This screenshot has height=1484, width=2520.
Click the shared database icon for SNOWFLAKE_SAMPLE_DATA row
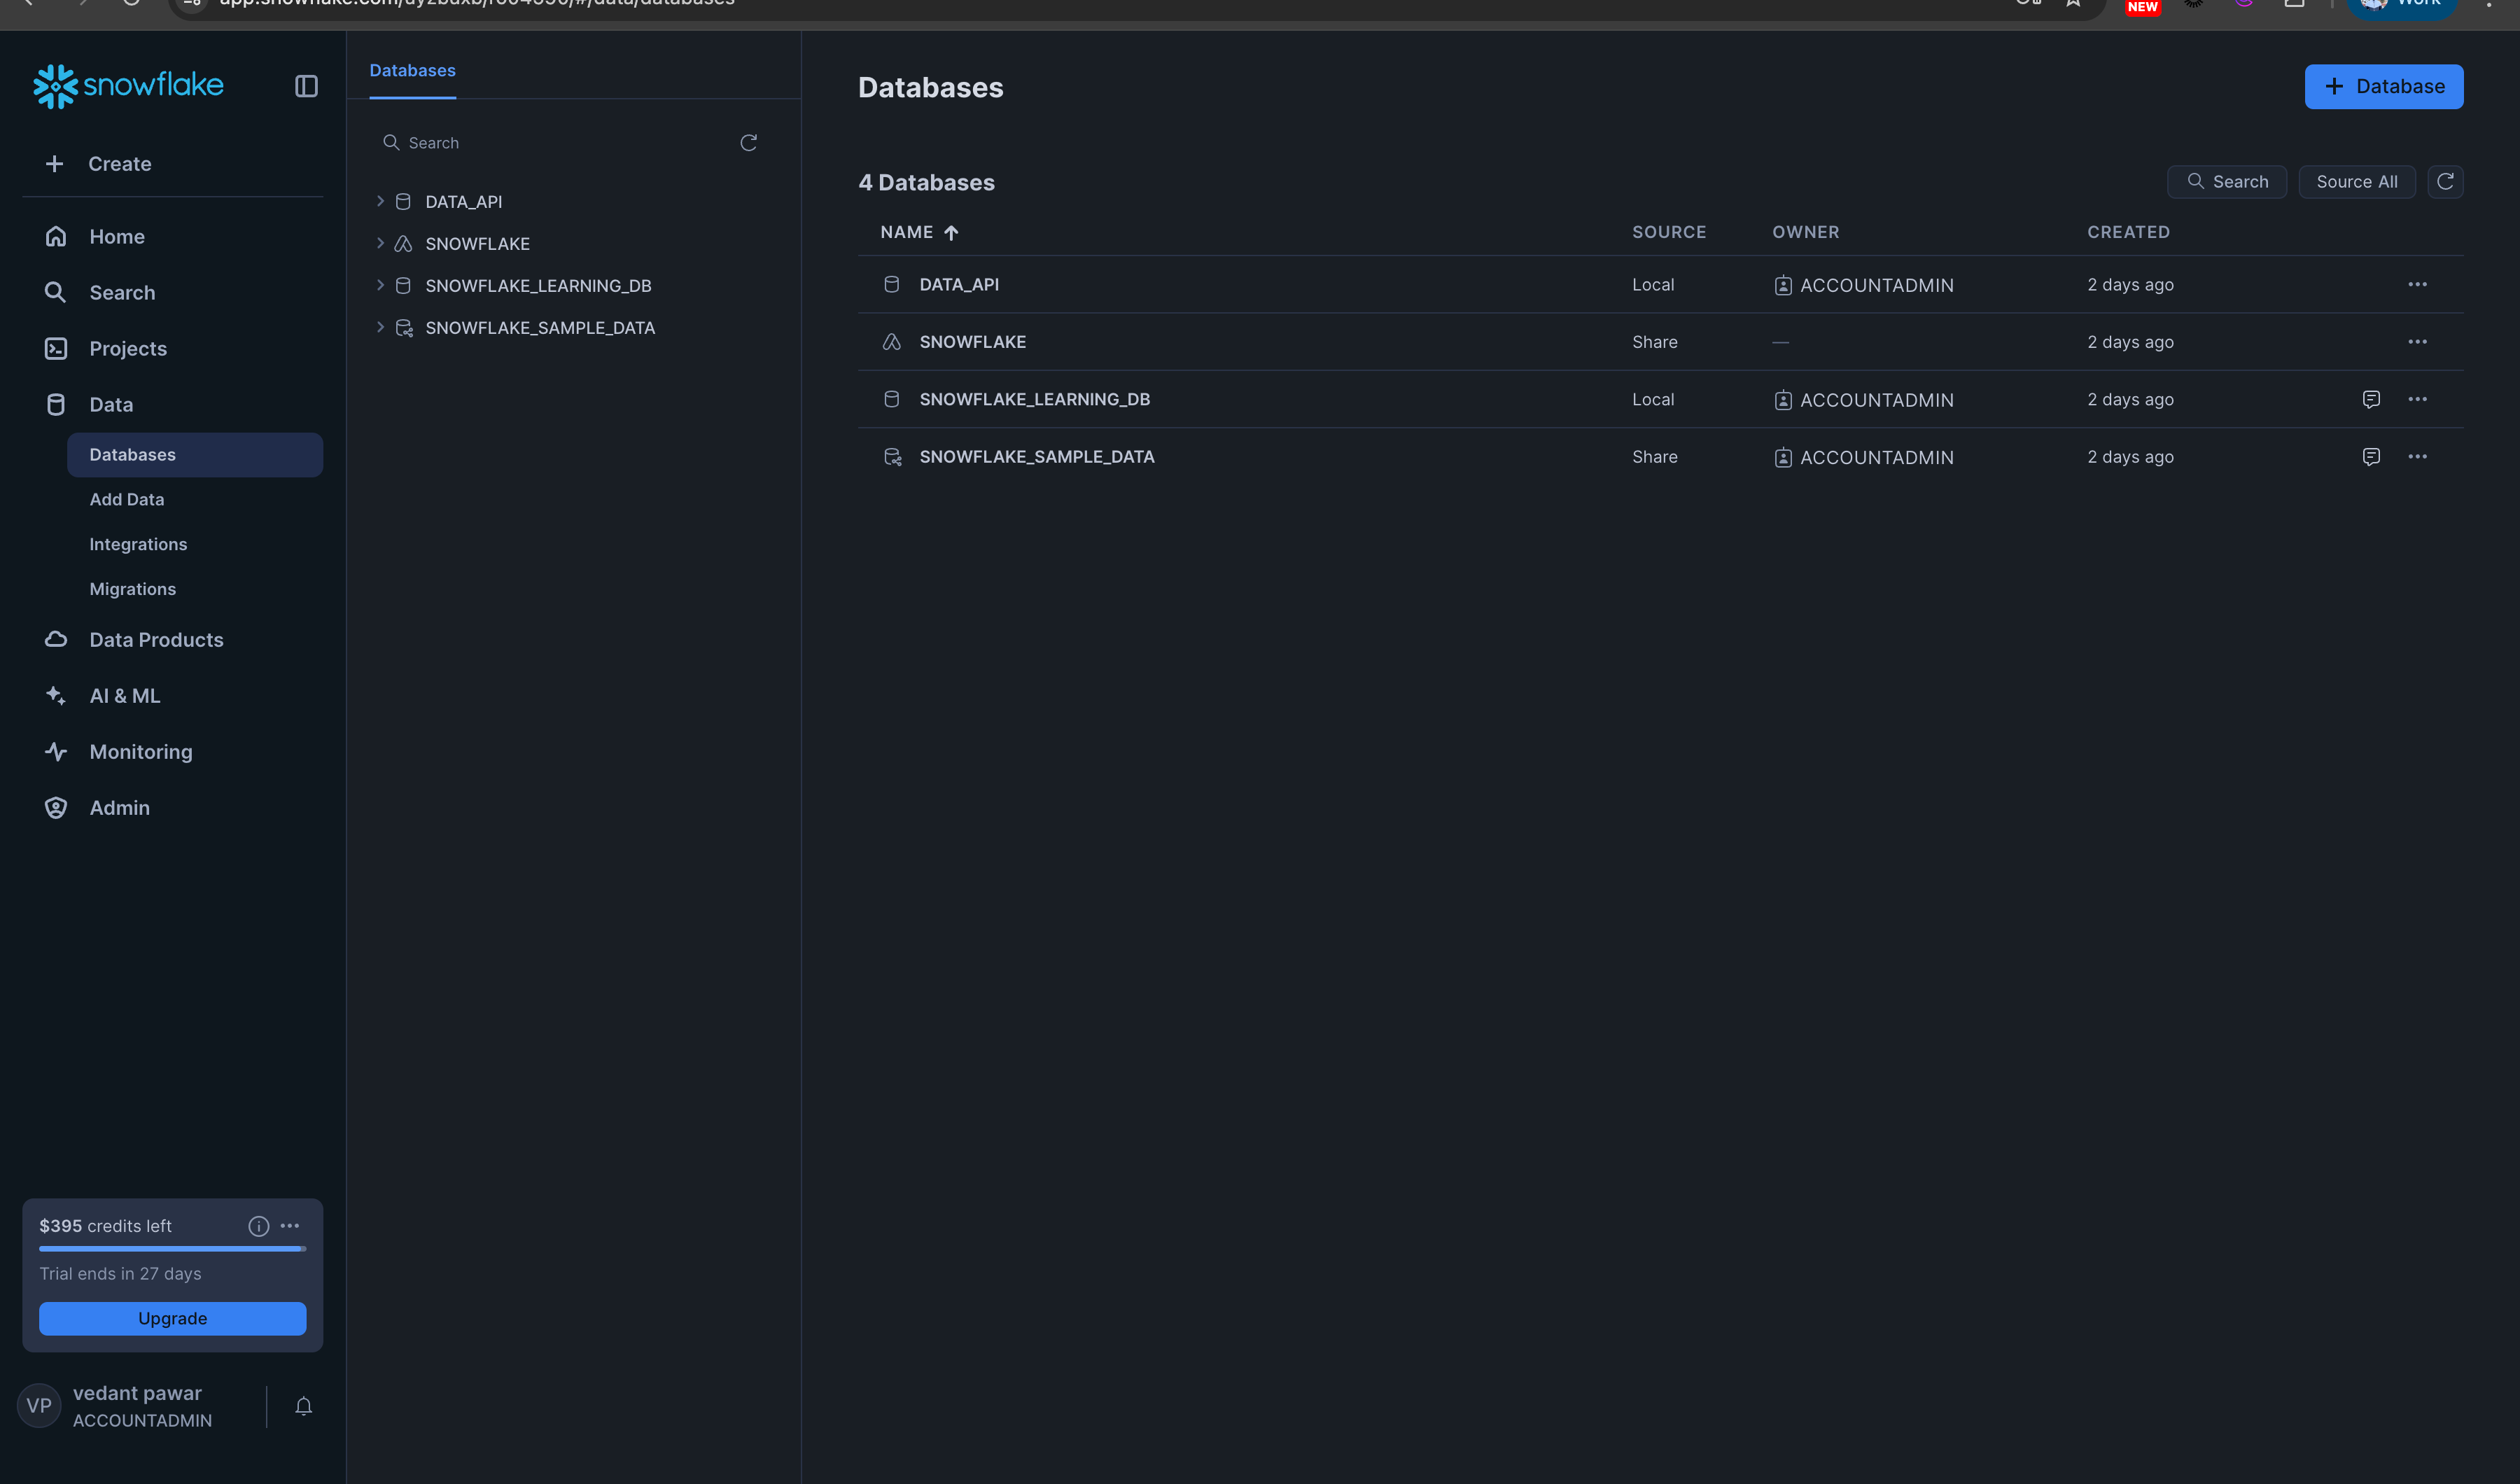pyautogui.click(x=892, y=456)
